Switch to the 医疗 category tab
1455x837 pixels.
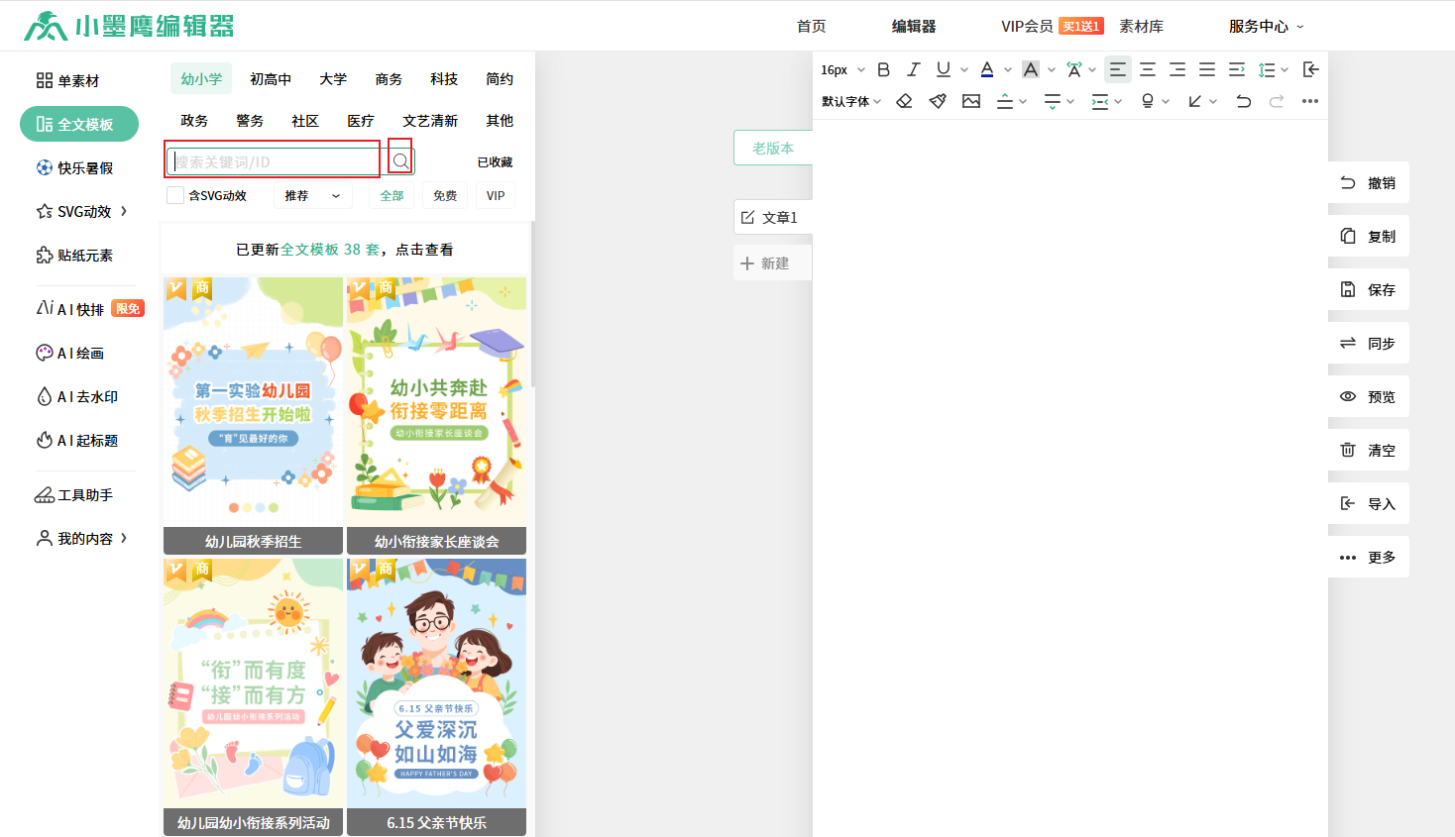361,120
